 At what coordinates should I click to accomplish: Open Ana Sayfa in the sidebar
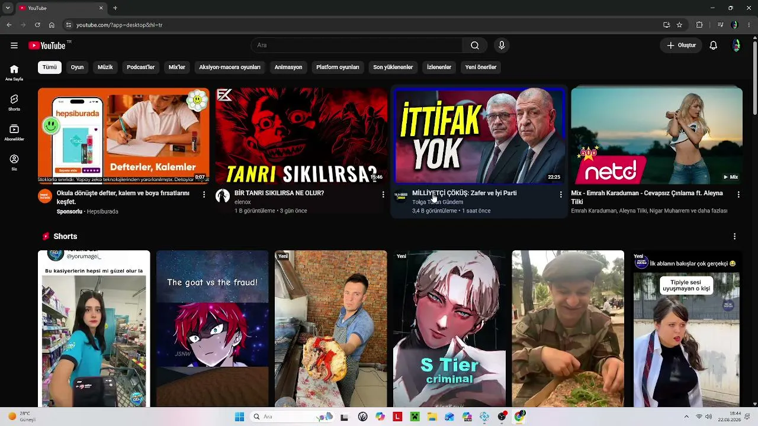tap(14, 73)
